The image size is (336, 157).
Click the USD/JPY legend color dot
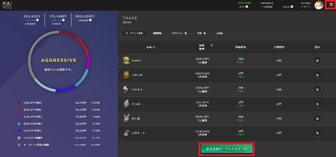(19, 103)
